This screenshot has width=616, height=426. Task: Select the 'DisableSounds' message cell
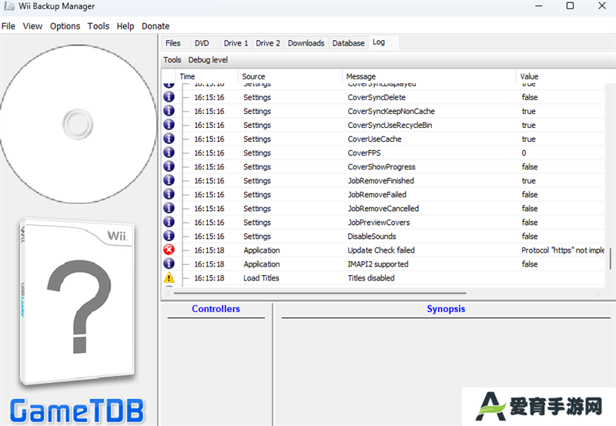click(x=372, y=236)
